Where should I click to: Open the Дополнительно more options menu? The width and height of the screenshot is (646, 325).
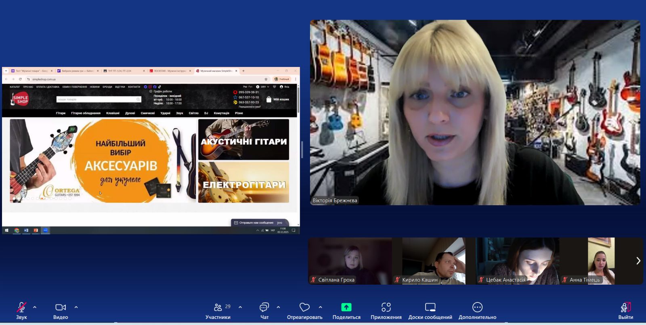[477, 308]
